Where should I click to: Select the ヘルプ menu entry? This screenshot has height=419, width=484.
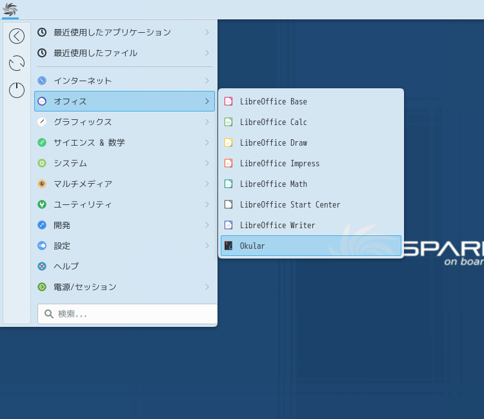pos(66,266)
